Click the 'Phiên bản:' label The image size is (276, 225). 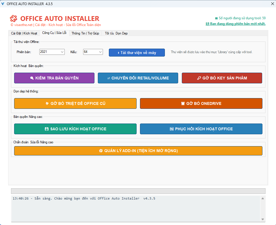click(24, 52)
